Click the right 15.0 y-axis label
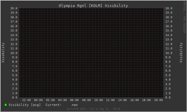 [x=169, y=31]
